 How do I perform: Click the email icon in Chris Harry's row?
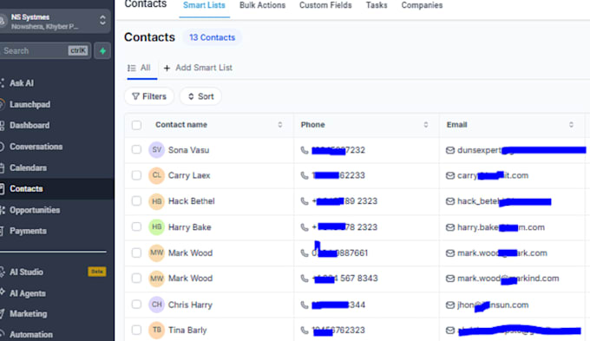point(450,305)
